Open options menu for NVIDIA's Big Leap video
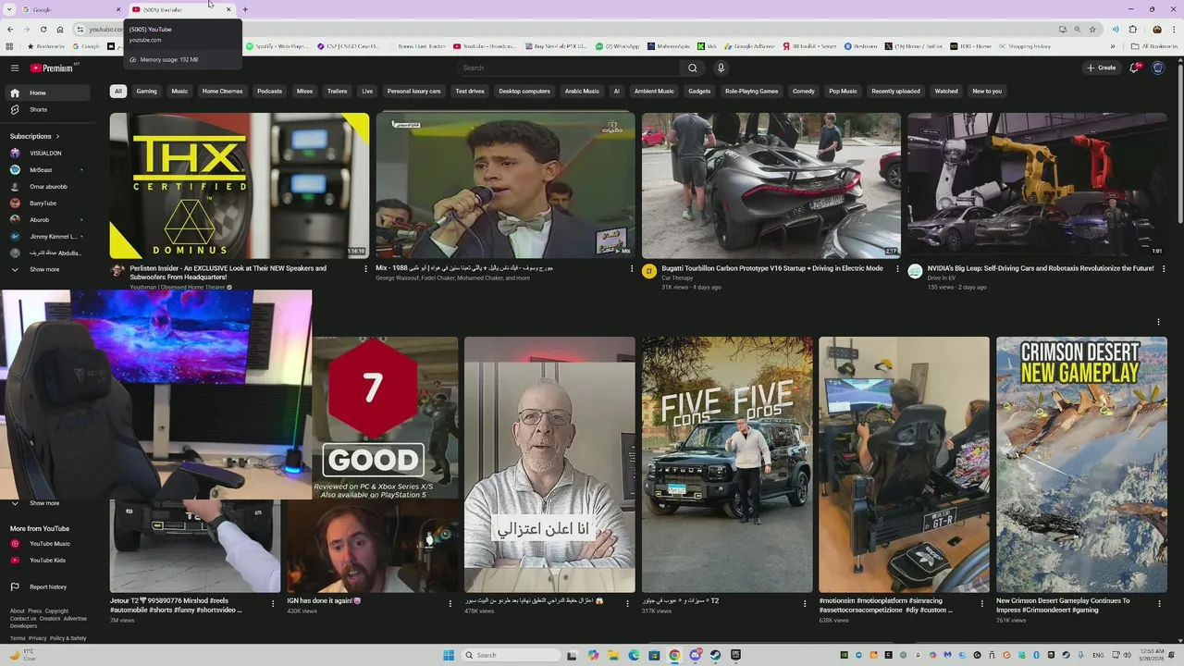This screenshot has height=666, width=1184. [x=1163, y=269]
